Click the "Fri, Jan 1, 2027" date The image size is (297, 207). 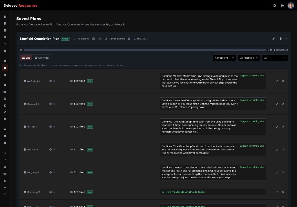(140, 39)
